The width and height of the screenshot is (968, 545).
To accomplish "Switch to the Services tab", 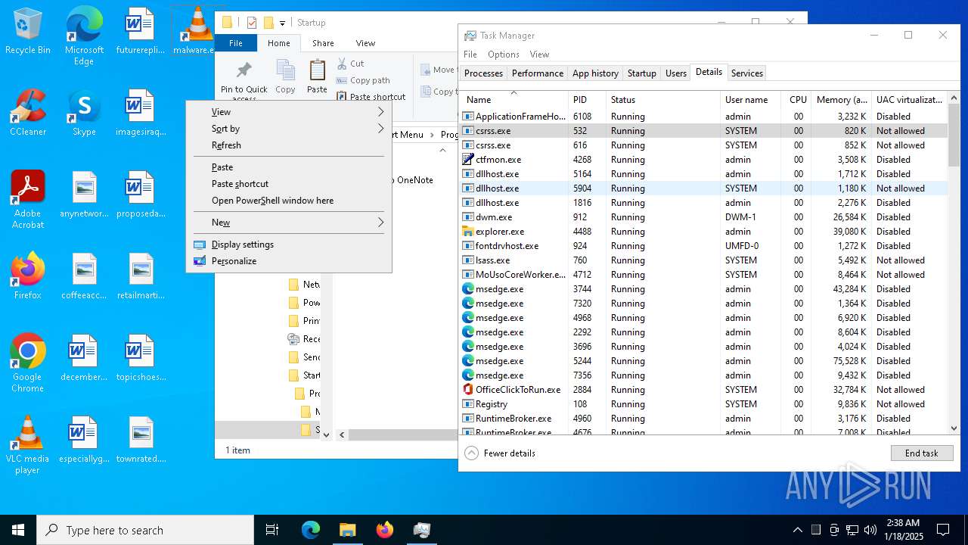I will click(x=746, y=73).
